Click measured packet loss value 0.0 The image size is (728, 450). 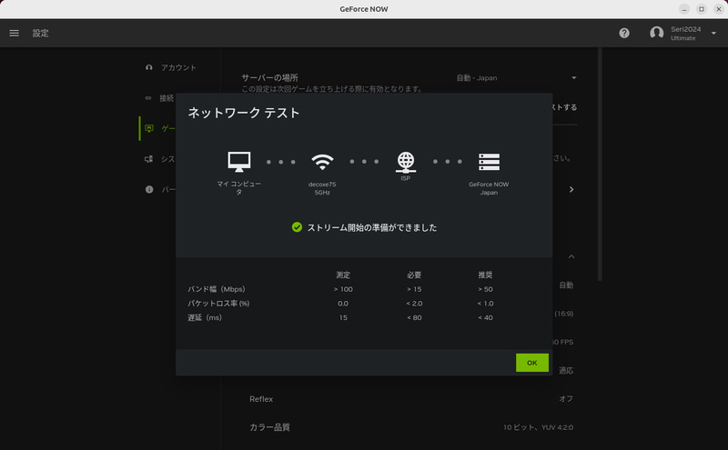tap(343, 304)
